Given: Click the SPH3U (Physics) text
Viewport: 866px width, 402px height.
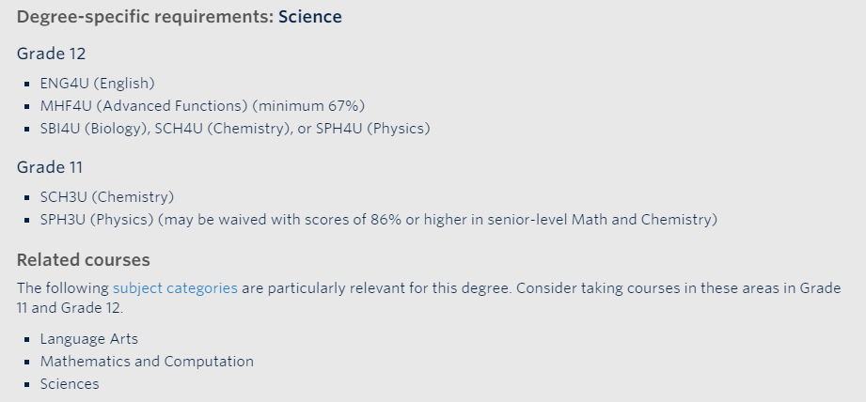Looking at the screenshot, I should click(97, 220).
